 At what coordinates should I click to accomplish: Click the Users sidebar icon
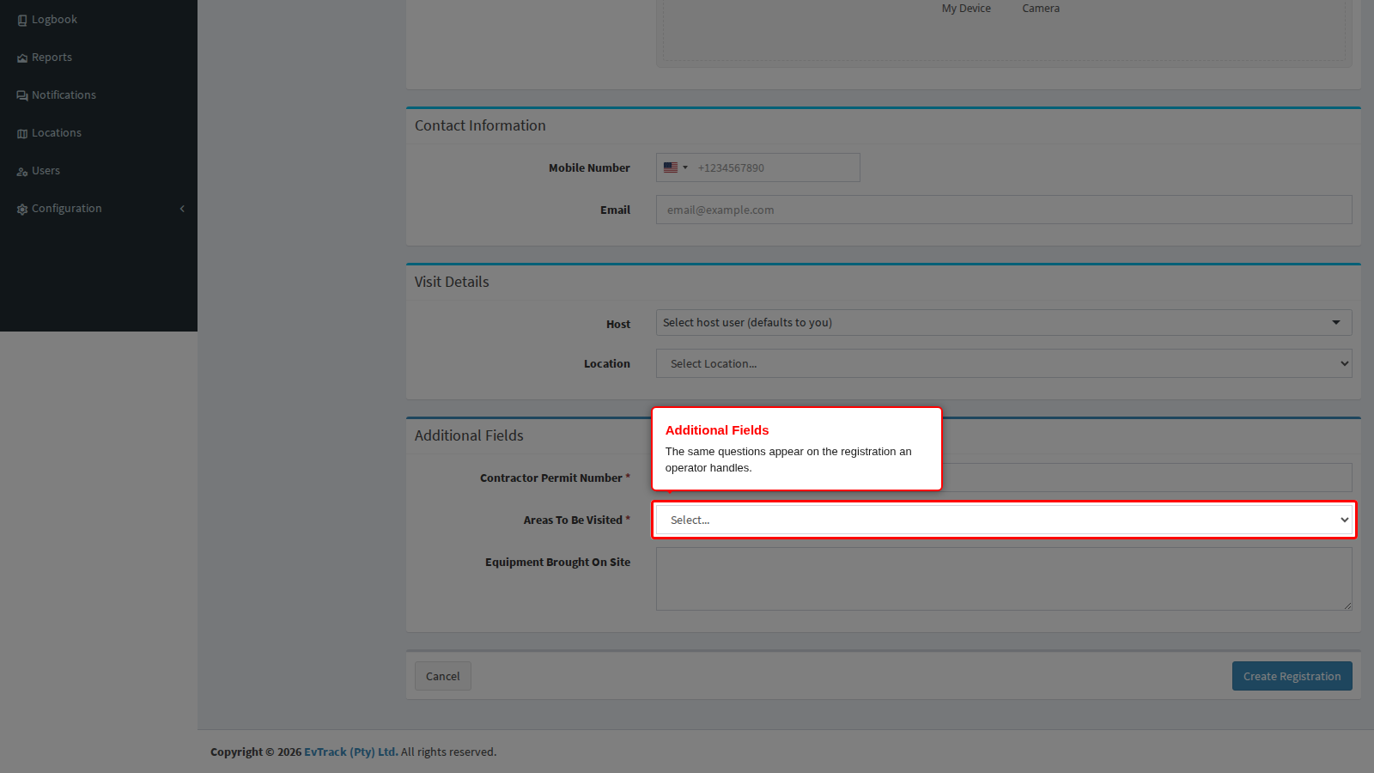click(22, 171)
